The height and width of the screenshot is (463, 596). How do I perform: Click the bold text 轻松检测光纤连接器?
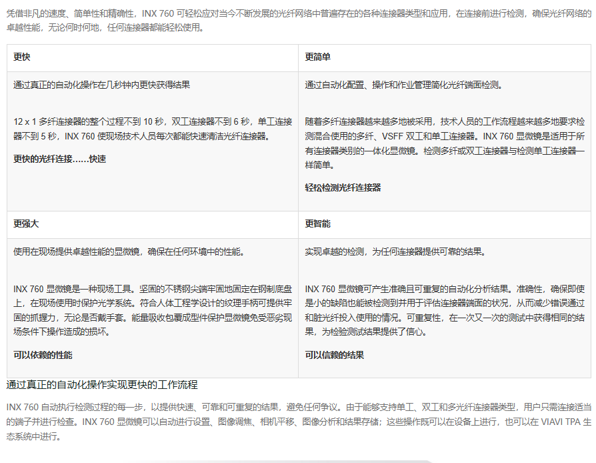(343, 187)
